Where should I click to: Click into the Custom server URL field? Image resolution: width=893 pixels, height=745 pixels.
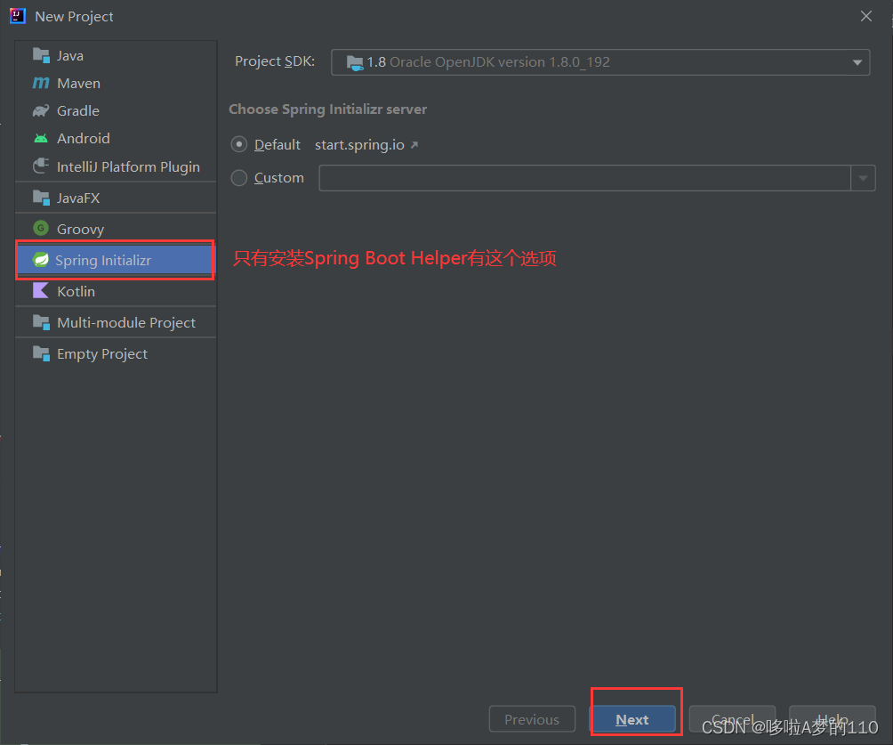coord(584,178)
